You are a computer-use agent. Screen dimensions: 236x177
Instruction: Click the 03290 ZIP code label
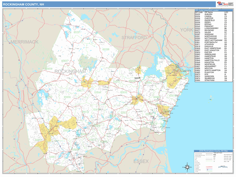pos(106,50)
